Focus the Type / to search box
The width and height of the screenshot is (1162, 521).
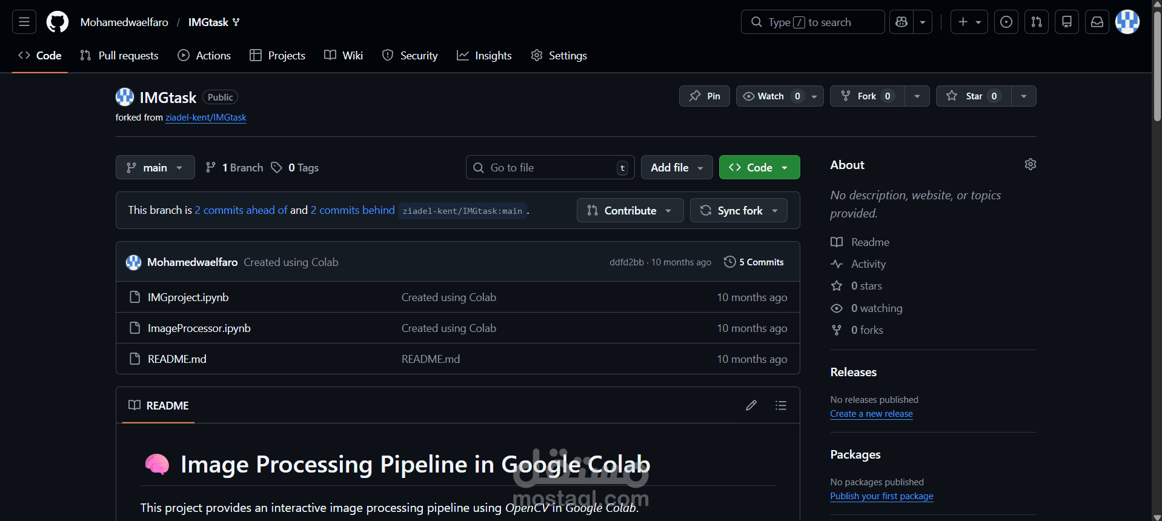pyautogui.click(x=812, y=22)
